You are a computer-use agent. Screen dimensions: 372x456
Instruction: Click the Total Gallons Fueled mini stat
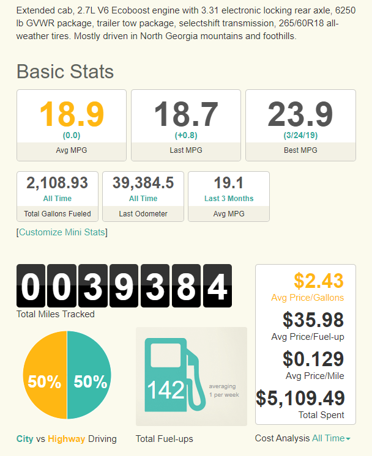[x=58, y=196]
